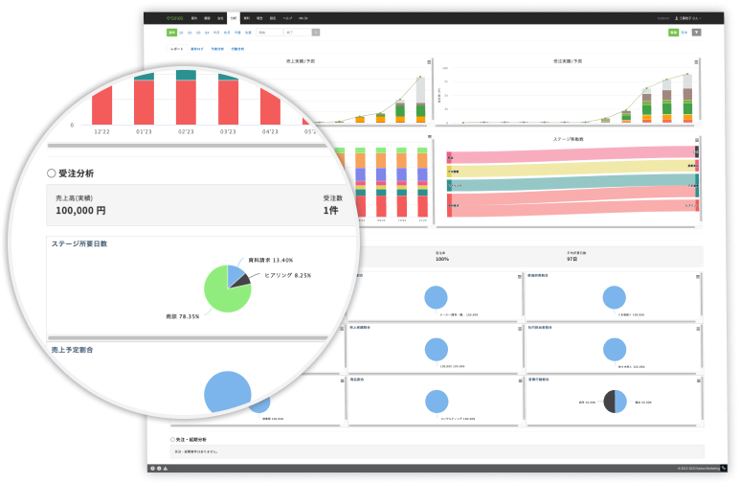Click the 売上予定割合 panel title

pos(72,350)
